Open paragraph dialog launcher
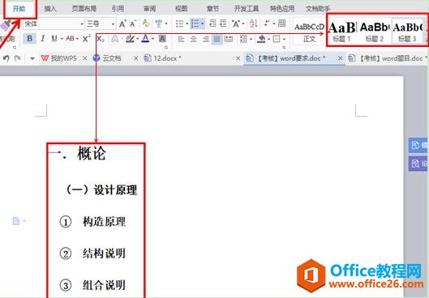Screen dimensions: 429x298 285,48
